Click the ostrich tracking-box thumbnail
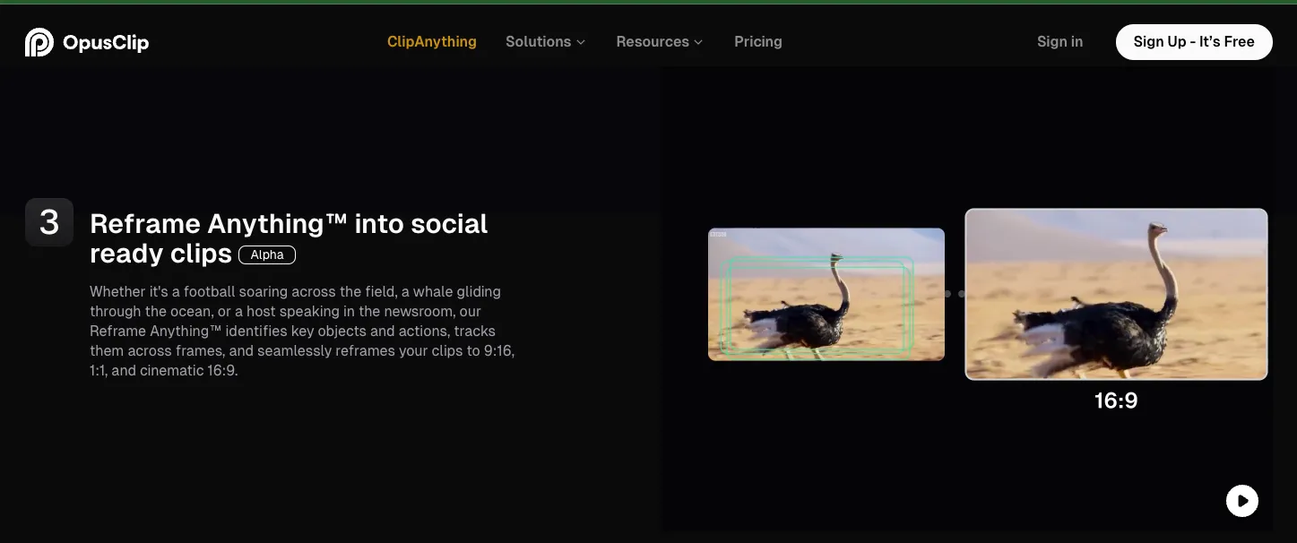1297x543 pixels. 826,295
